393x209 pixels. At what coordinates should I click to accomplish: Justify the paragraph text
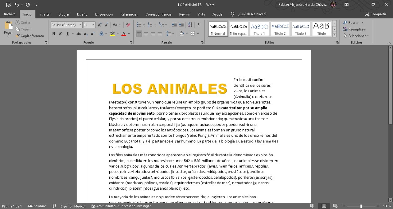[x=160, y=34]
